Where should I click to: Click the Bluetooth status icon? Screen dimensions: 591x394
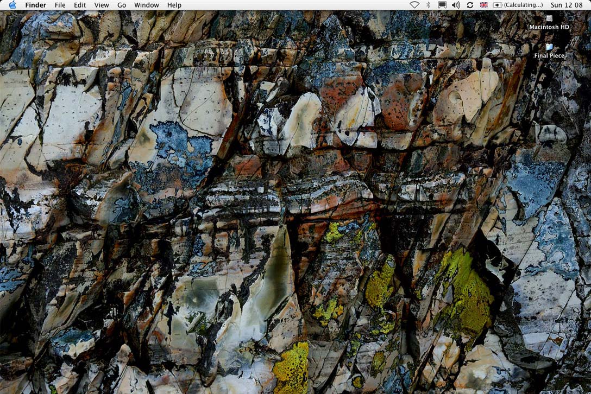[x=428, y=5]
